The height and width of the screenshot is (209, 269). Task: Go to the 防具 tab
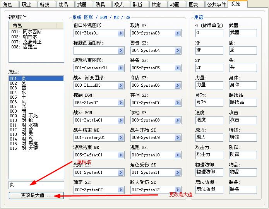coord(102,5)
